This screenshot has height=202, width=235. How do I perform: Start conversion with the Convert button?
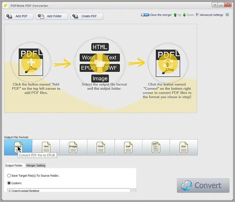pyautogui.click(x=203, y=185)
